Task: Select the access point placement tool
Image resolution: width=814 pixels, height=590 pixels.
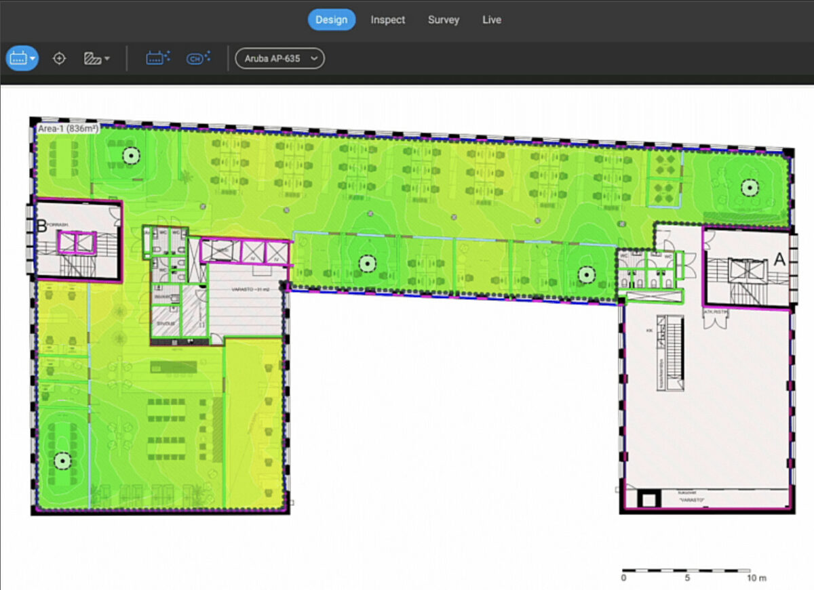Action: (x=18, y=58)
